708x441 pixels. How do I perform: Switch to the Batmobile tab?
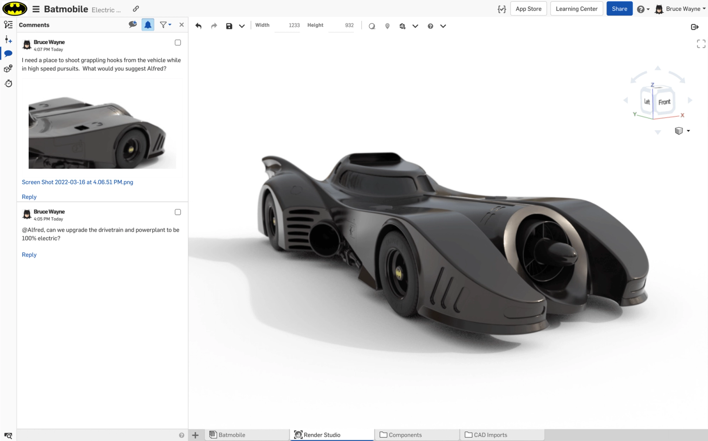(x=231, y=435)
